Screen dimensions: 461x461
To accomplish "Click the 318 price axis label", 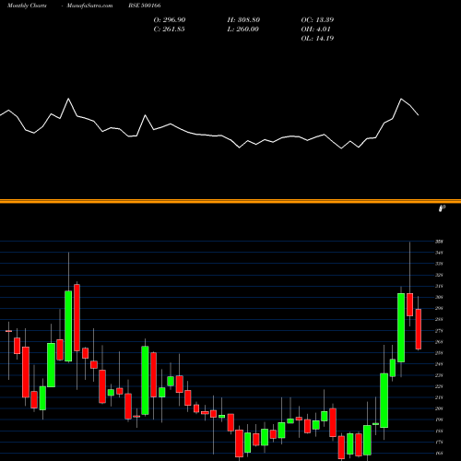I will point(439,286).
